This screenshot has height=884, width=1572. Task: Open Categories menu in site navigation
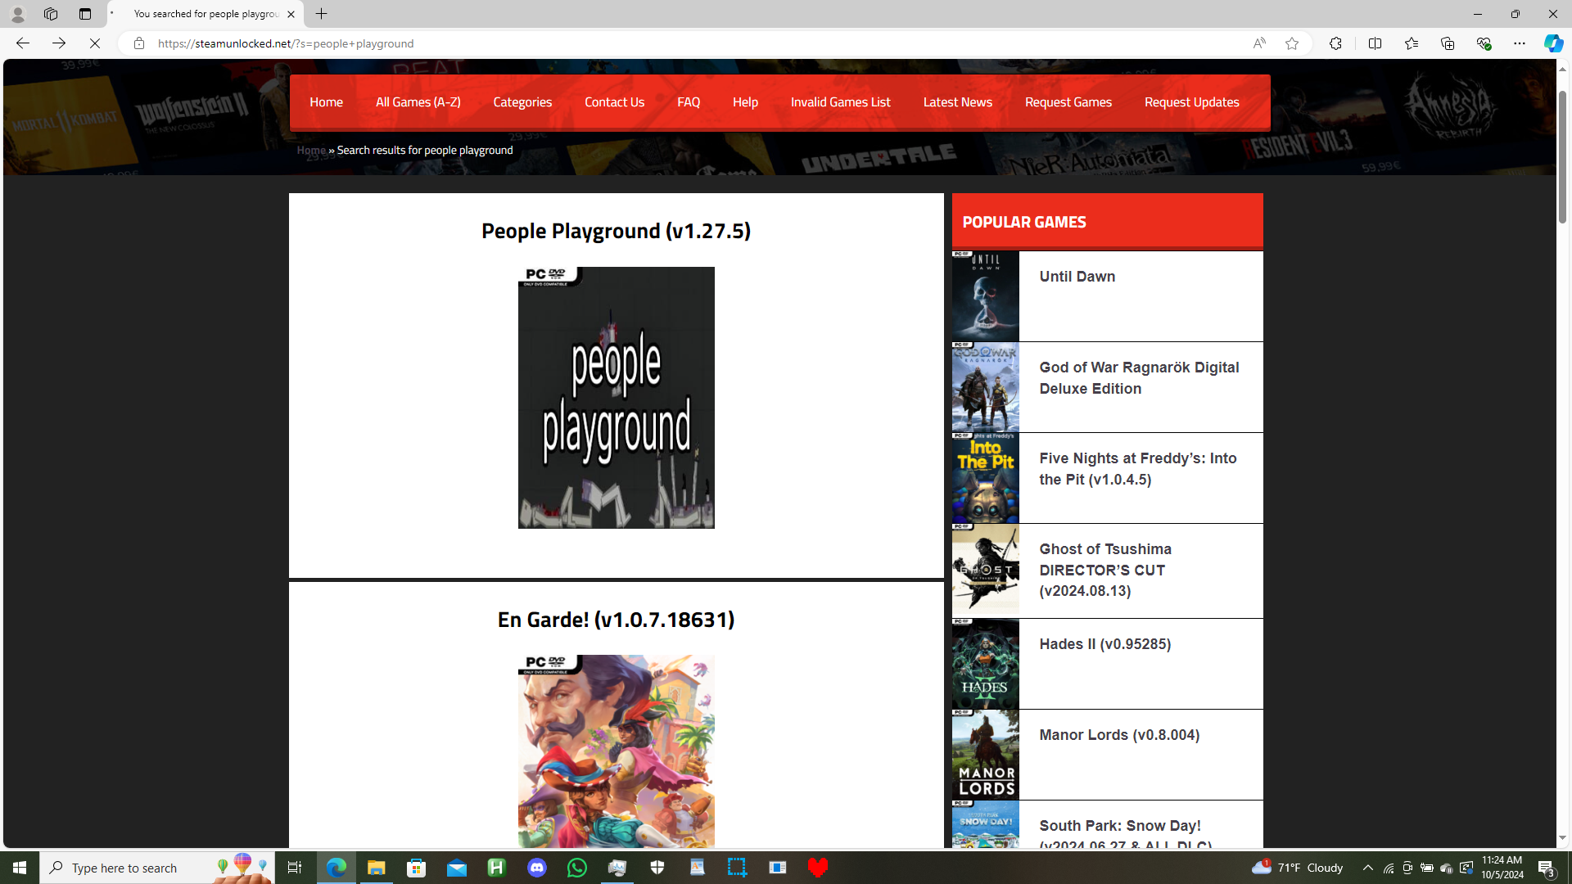tap(522, 102)
